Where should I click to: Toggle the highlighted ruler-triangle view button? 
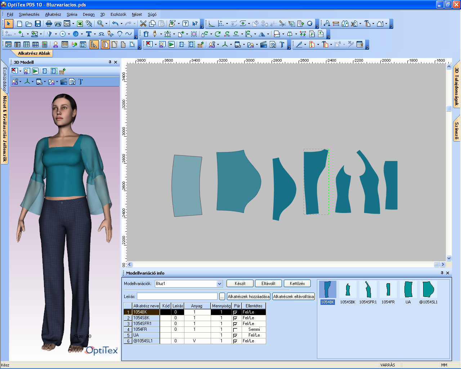pyautogui.click(x=94, y=45)
